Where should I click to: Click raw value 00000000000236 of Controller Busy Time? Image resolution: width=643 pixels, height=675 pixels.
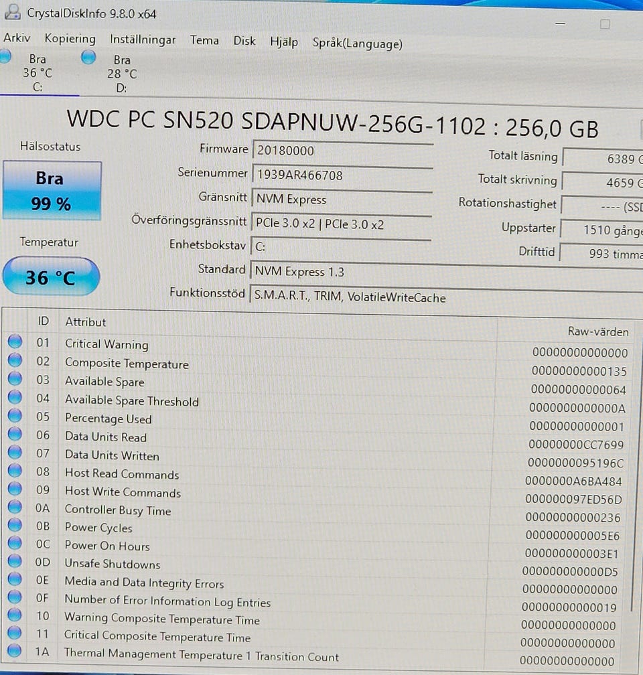coord(573,518)
